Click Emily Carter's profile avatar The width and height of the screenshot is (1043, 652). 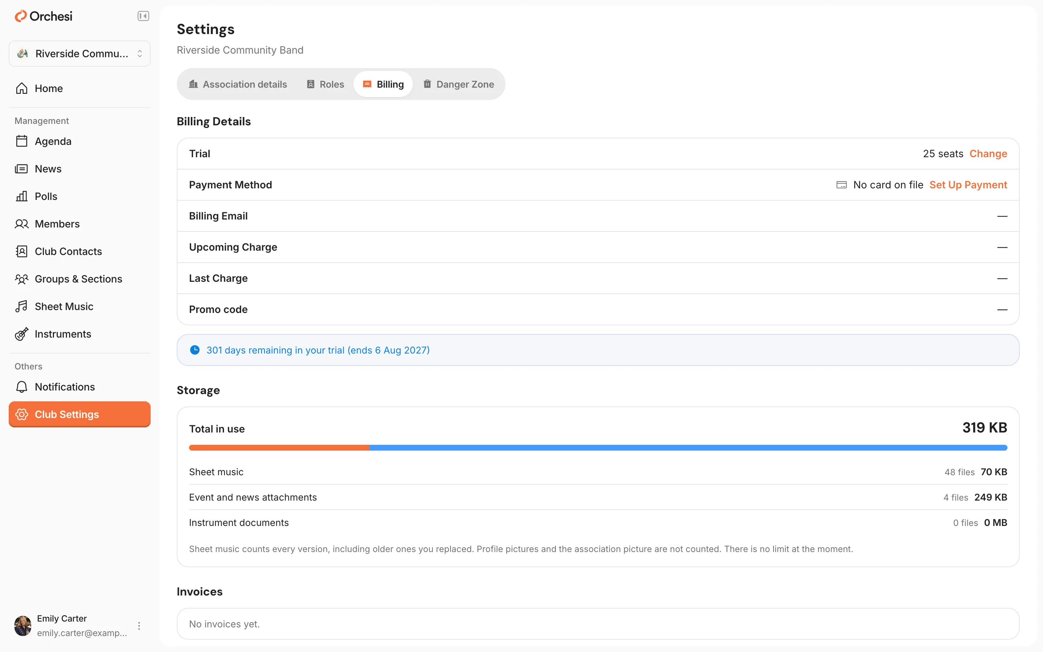(23, 626)
